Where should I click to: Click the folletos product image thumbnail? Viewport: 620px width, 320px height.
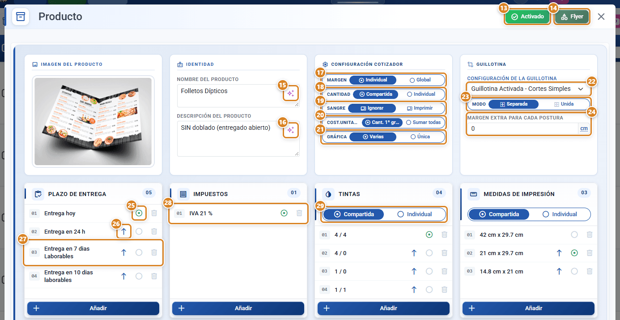coord(93,121)
